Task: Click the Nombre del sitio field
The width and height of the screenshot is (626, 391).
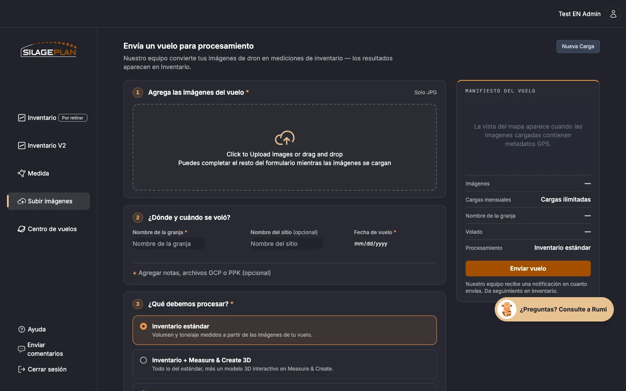Action: [x=286, y=244]
